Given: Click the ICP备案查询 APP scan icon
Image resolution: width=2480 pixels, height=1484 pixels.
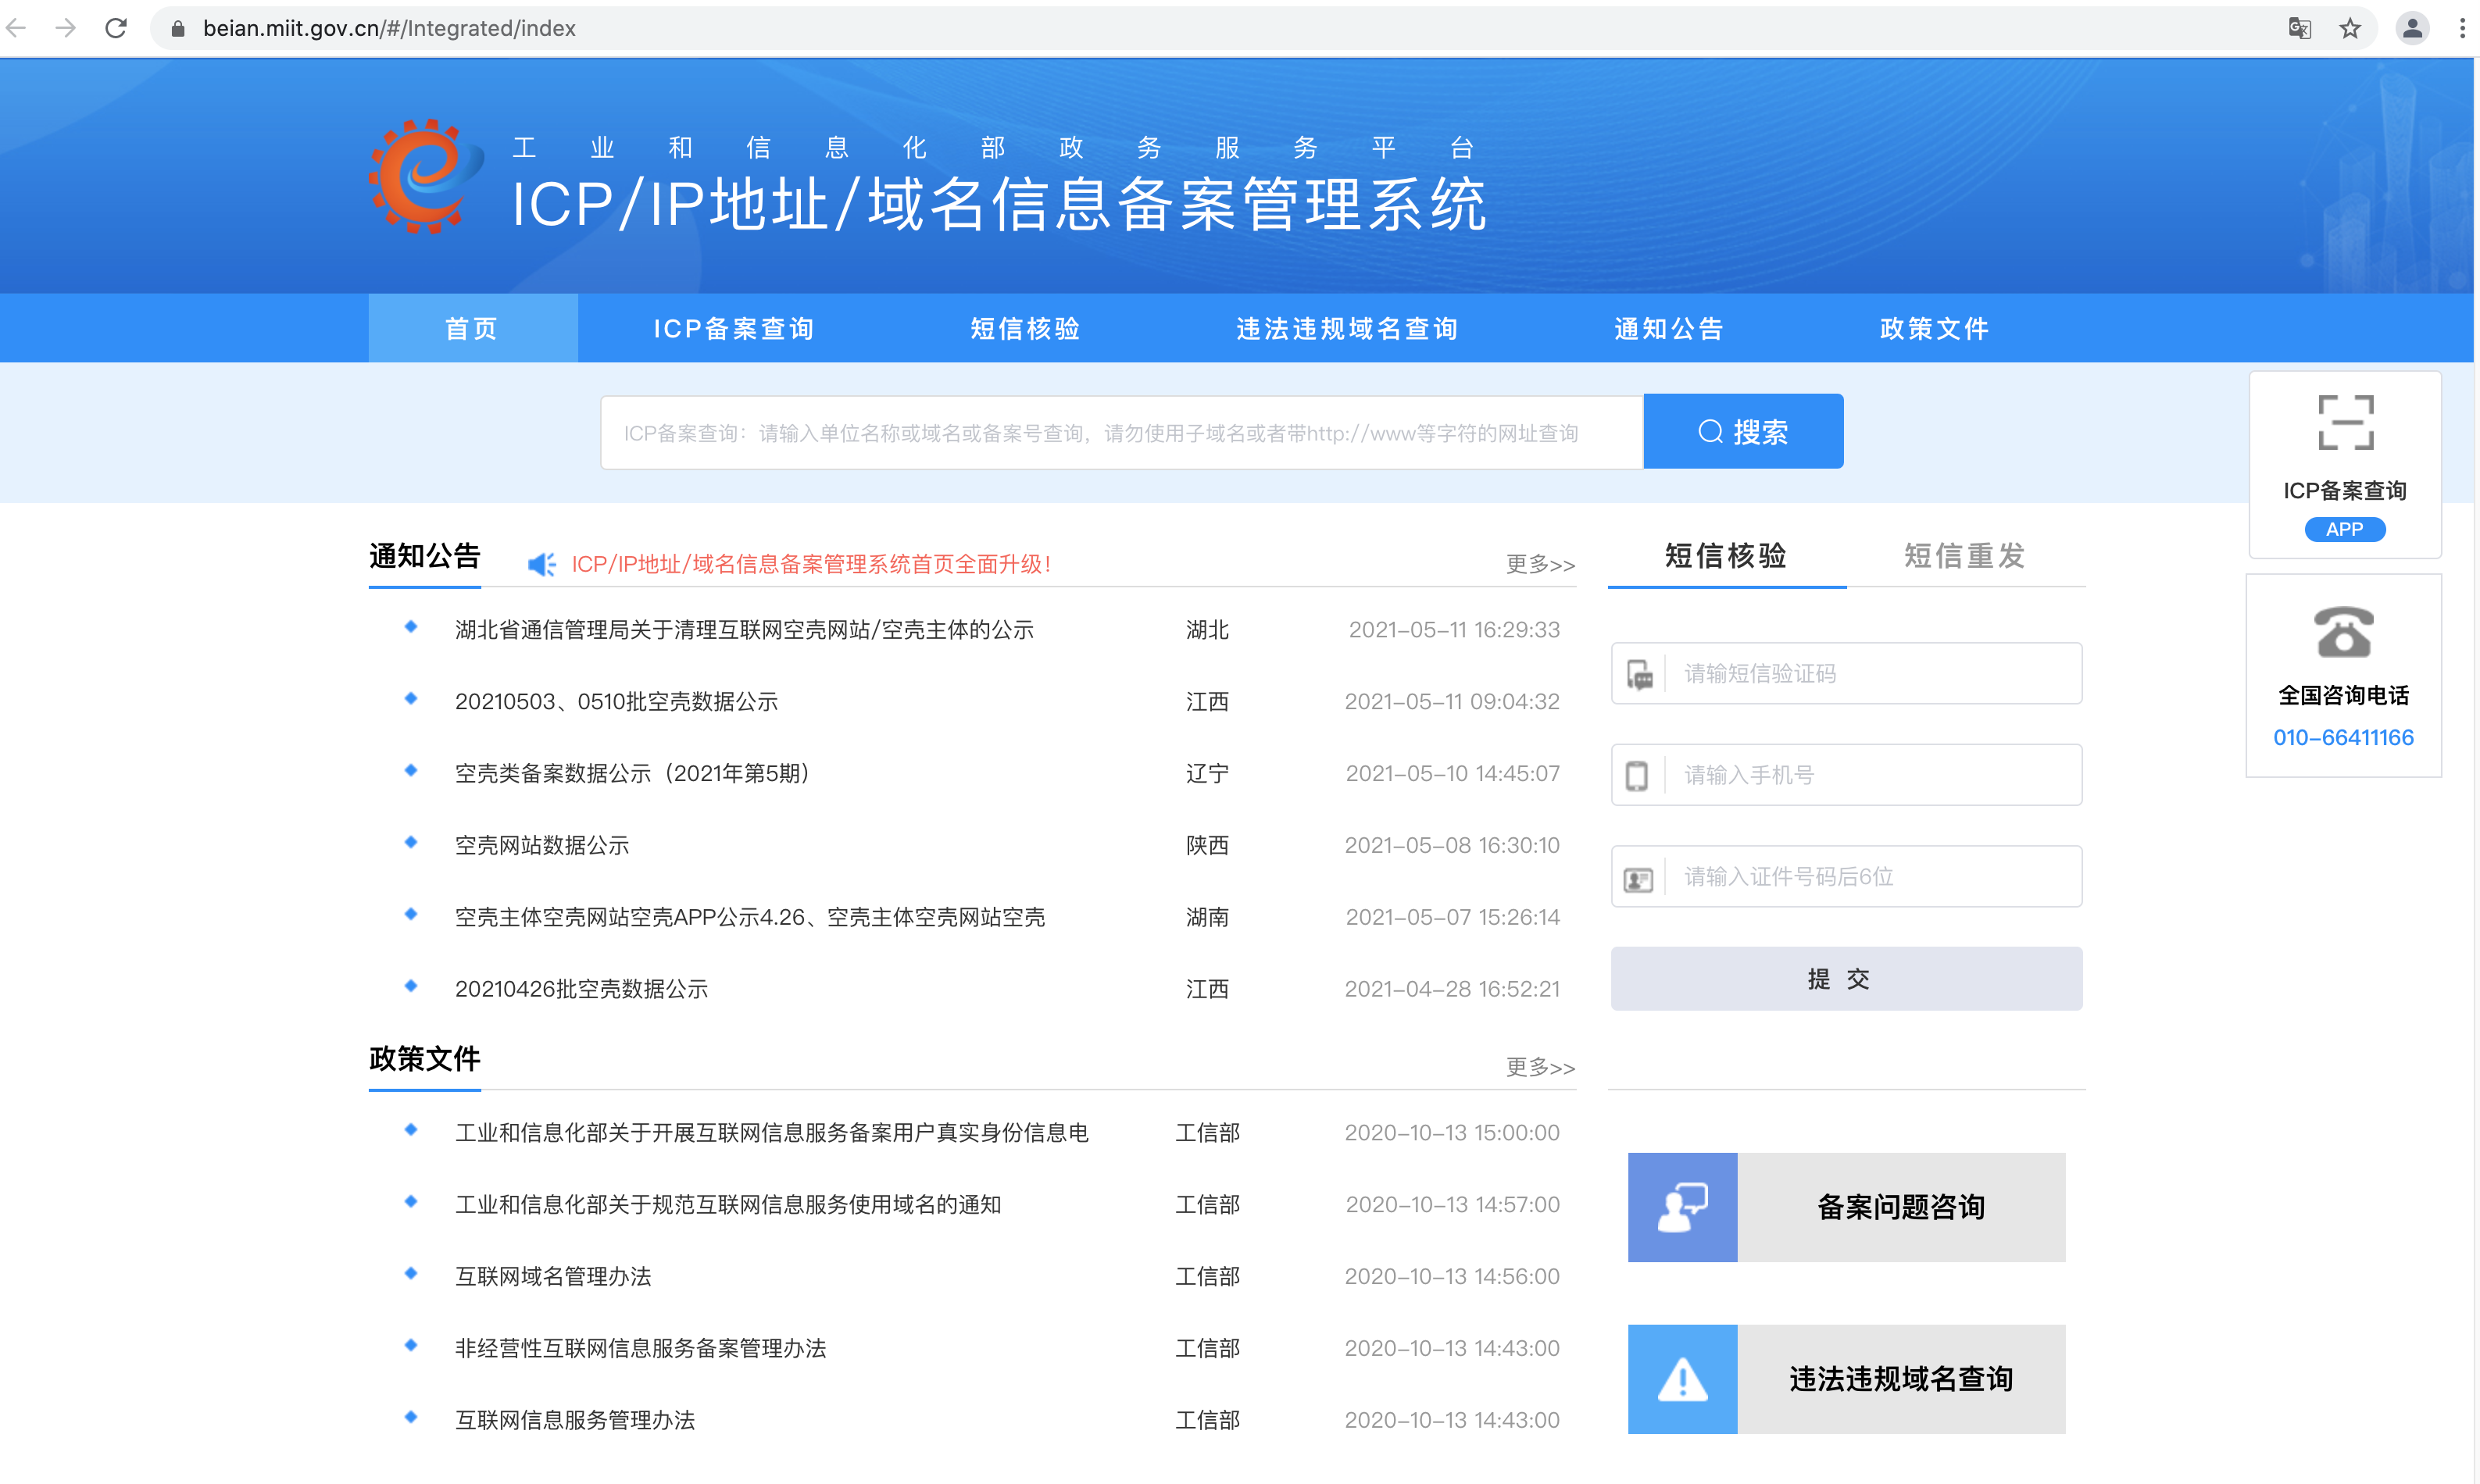Looking at the screenshot, I should pyautogui.click(x=2345, y=422).
